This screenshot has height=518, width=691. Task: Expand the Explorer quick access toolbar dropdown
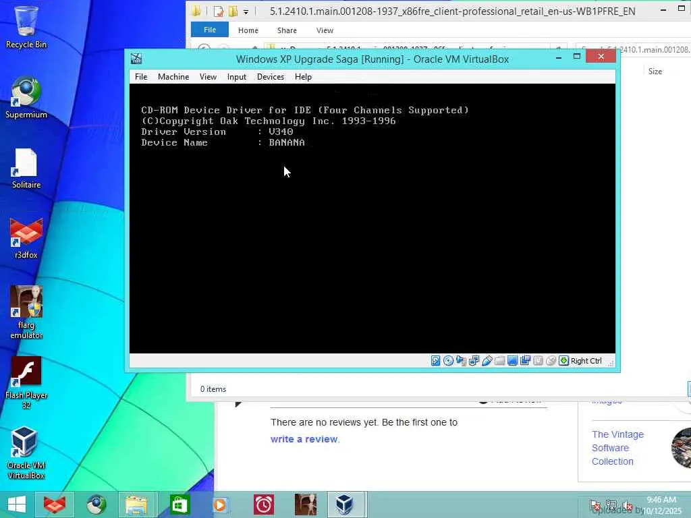tap(246, 12)
